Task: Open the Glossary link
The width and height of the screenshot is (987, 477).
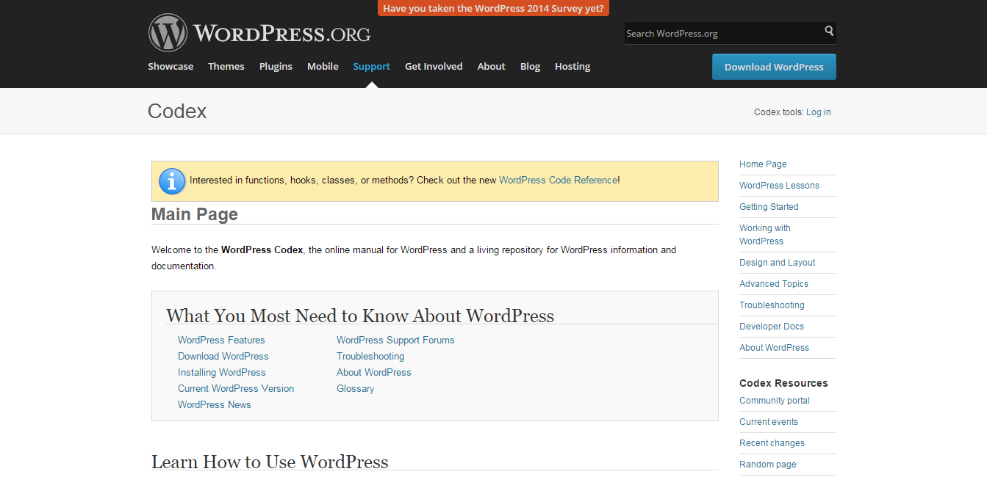Action: coord(356,388)
